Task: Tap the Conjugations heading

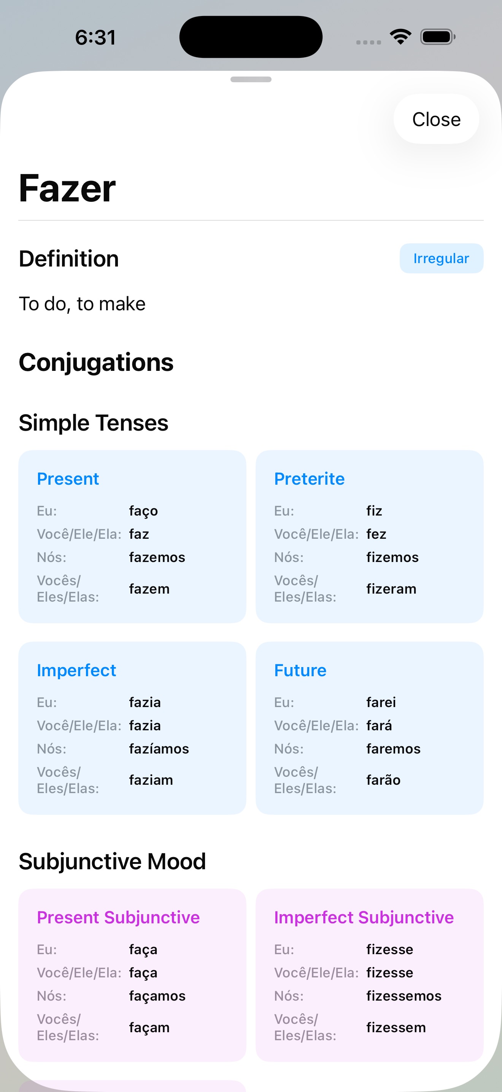Action: (x=96, y=362)
